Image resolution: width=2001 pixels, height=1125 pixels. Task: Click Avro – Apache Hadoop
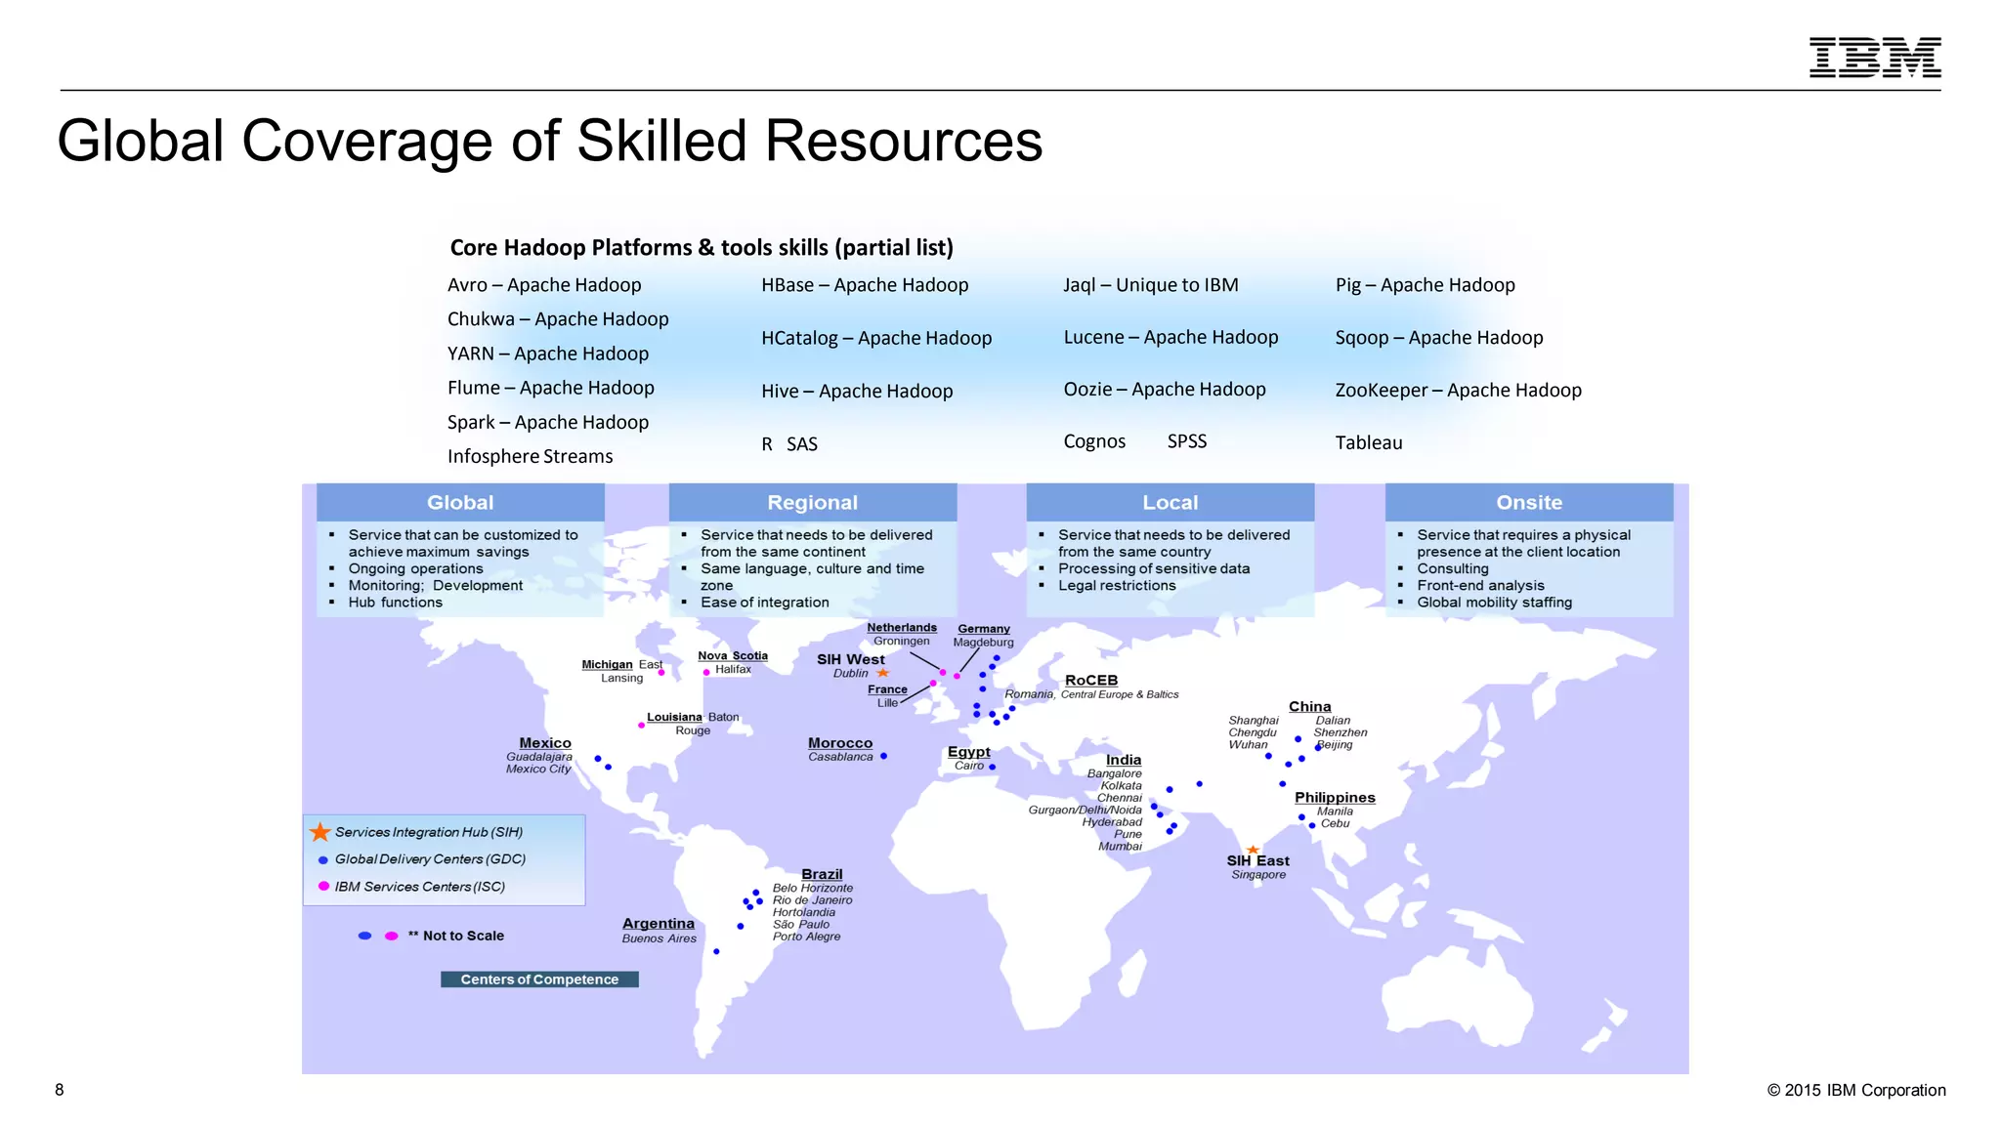[x=544, y=285]
